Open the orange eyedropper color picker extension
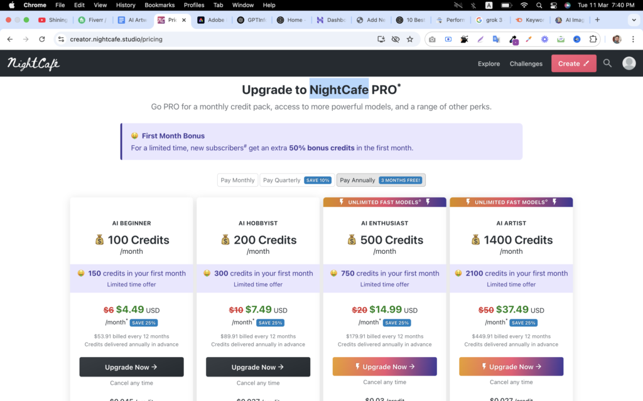This screenshot has height=401, width=643. pos(529,39)
